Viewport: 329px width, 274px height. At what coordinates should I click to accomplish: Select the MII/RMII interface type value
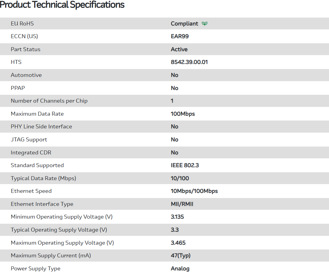coord(182,204)
